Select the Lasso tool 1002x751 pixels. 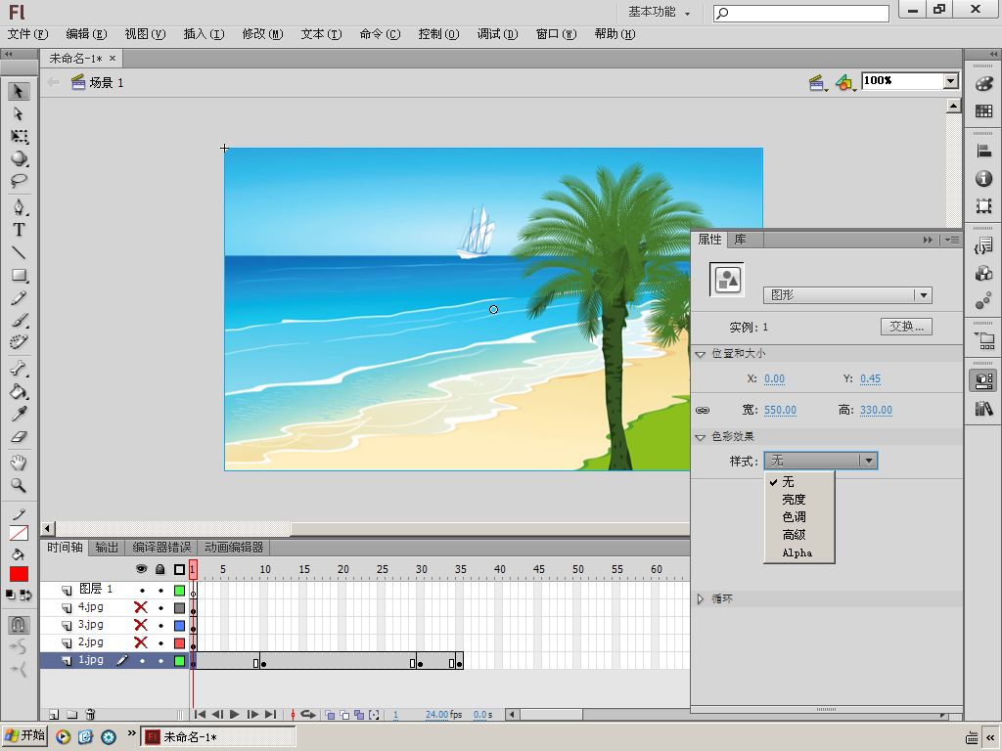(19, 181)
